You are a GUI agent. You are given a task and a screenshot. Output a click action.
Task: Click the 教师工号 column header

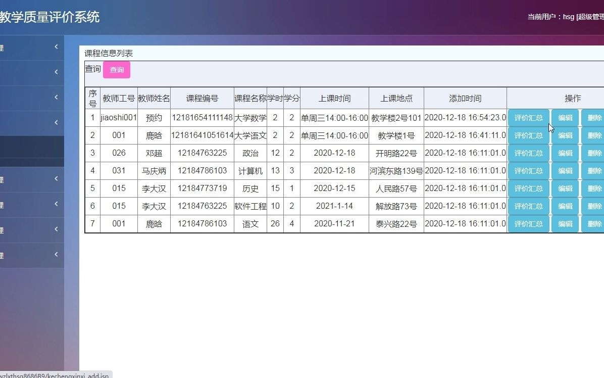pyautogui.click(x=119, y=98)
